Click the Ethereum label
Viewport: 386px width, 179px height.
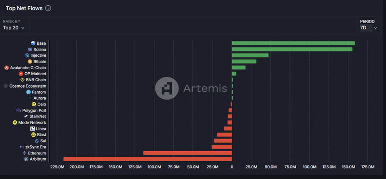tap(37, 153)
